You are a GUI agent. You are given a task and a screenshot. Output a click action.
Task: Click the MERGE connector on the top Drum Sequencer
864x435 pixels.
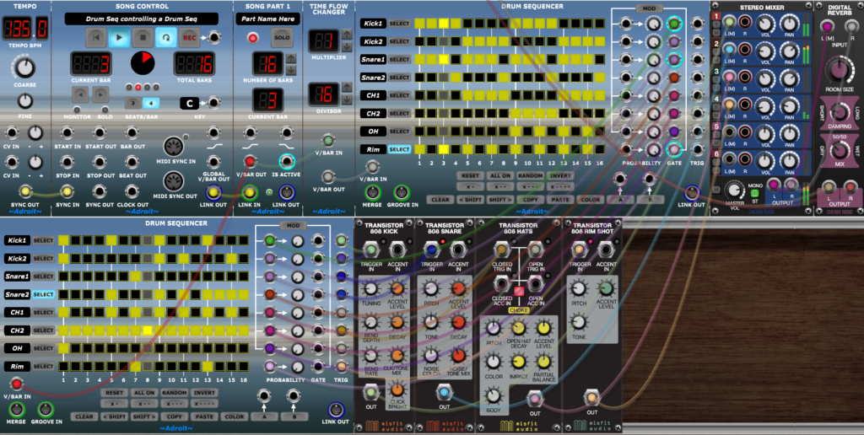click(x=372, y=193)
